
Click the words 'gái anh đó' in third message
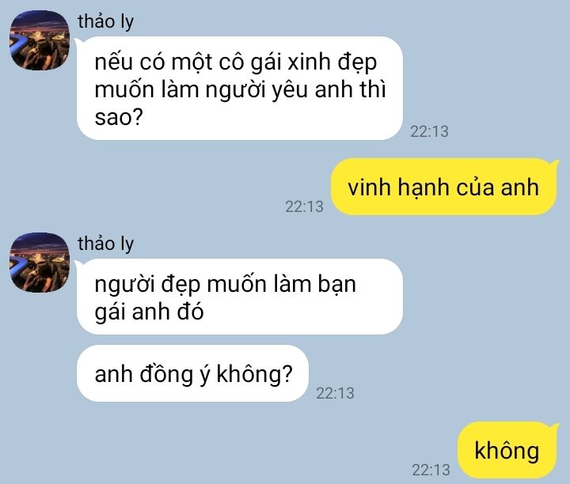coord(149,312)
